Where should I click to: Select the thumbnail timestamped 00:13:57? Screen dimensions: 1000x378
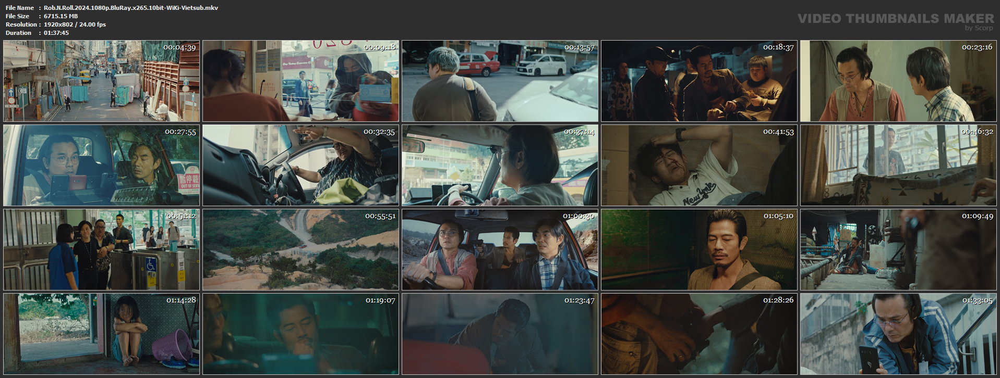point(500,81)
